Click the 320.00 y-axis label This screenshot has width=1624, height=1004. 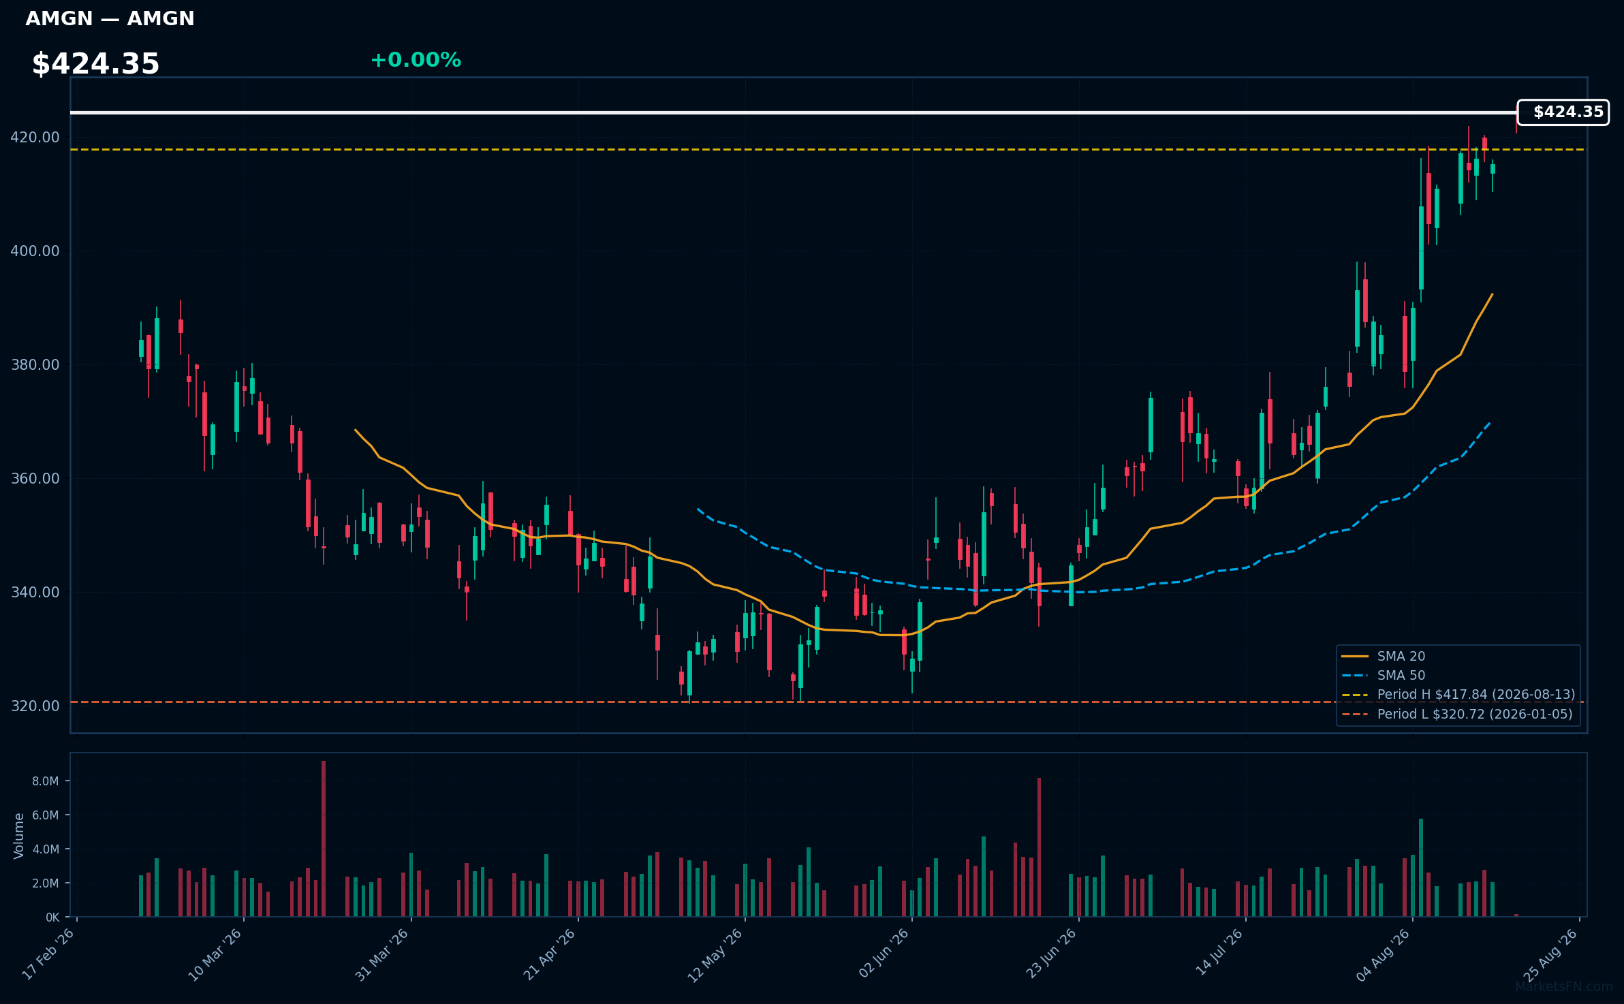35,706
